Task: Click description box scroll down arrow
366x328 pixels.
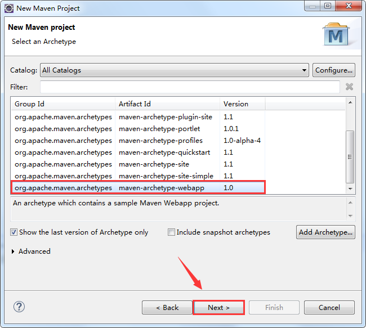Action: tap(350, 216)
